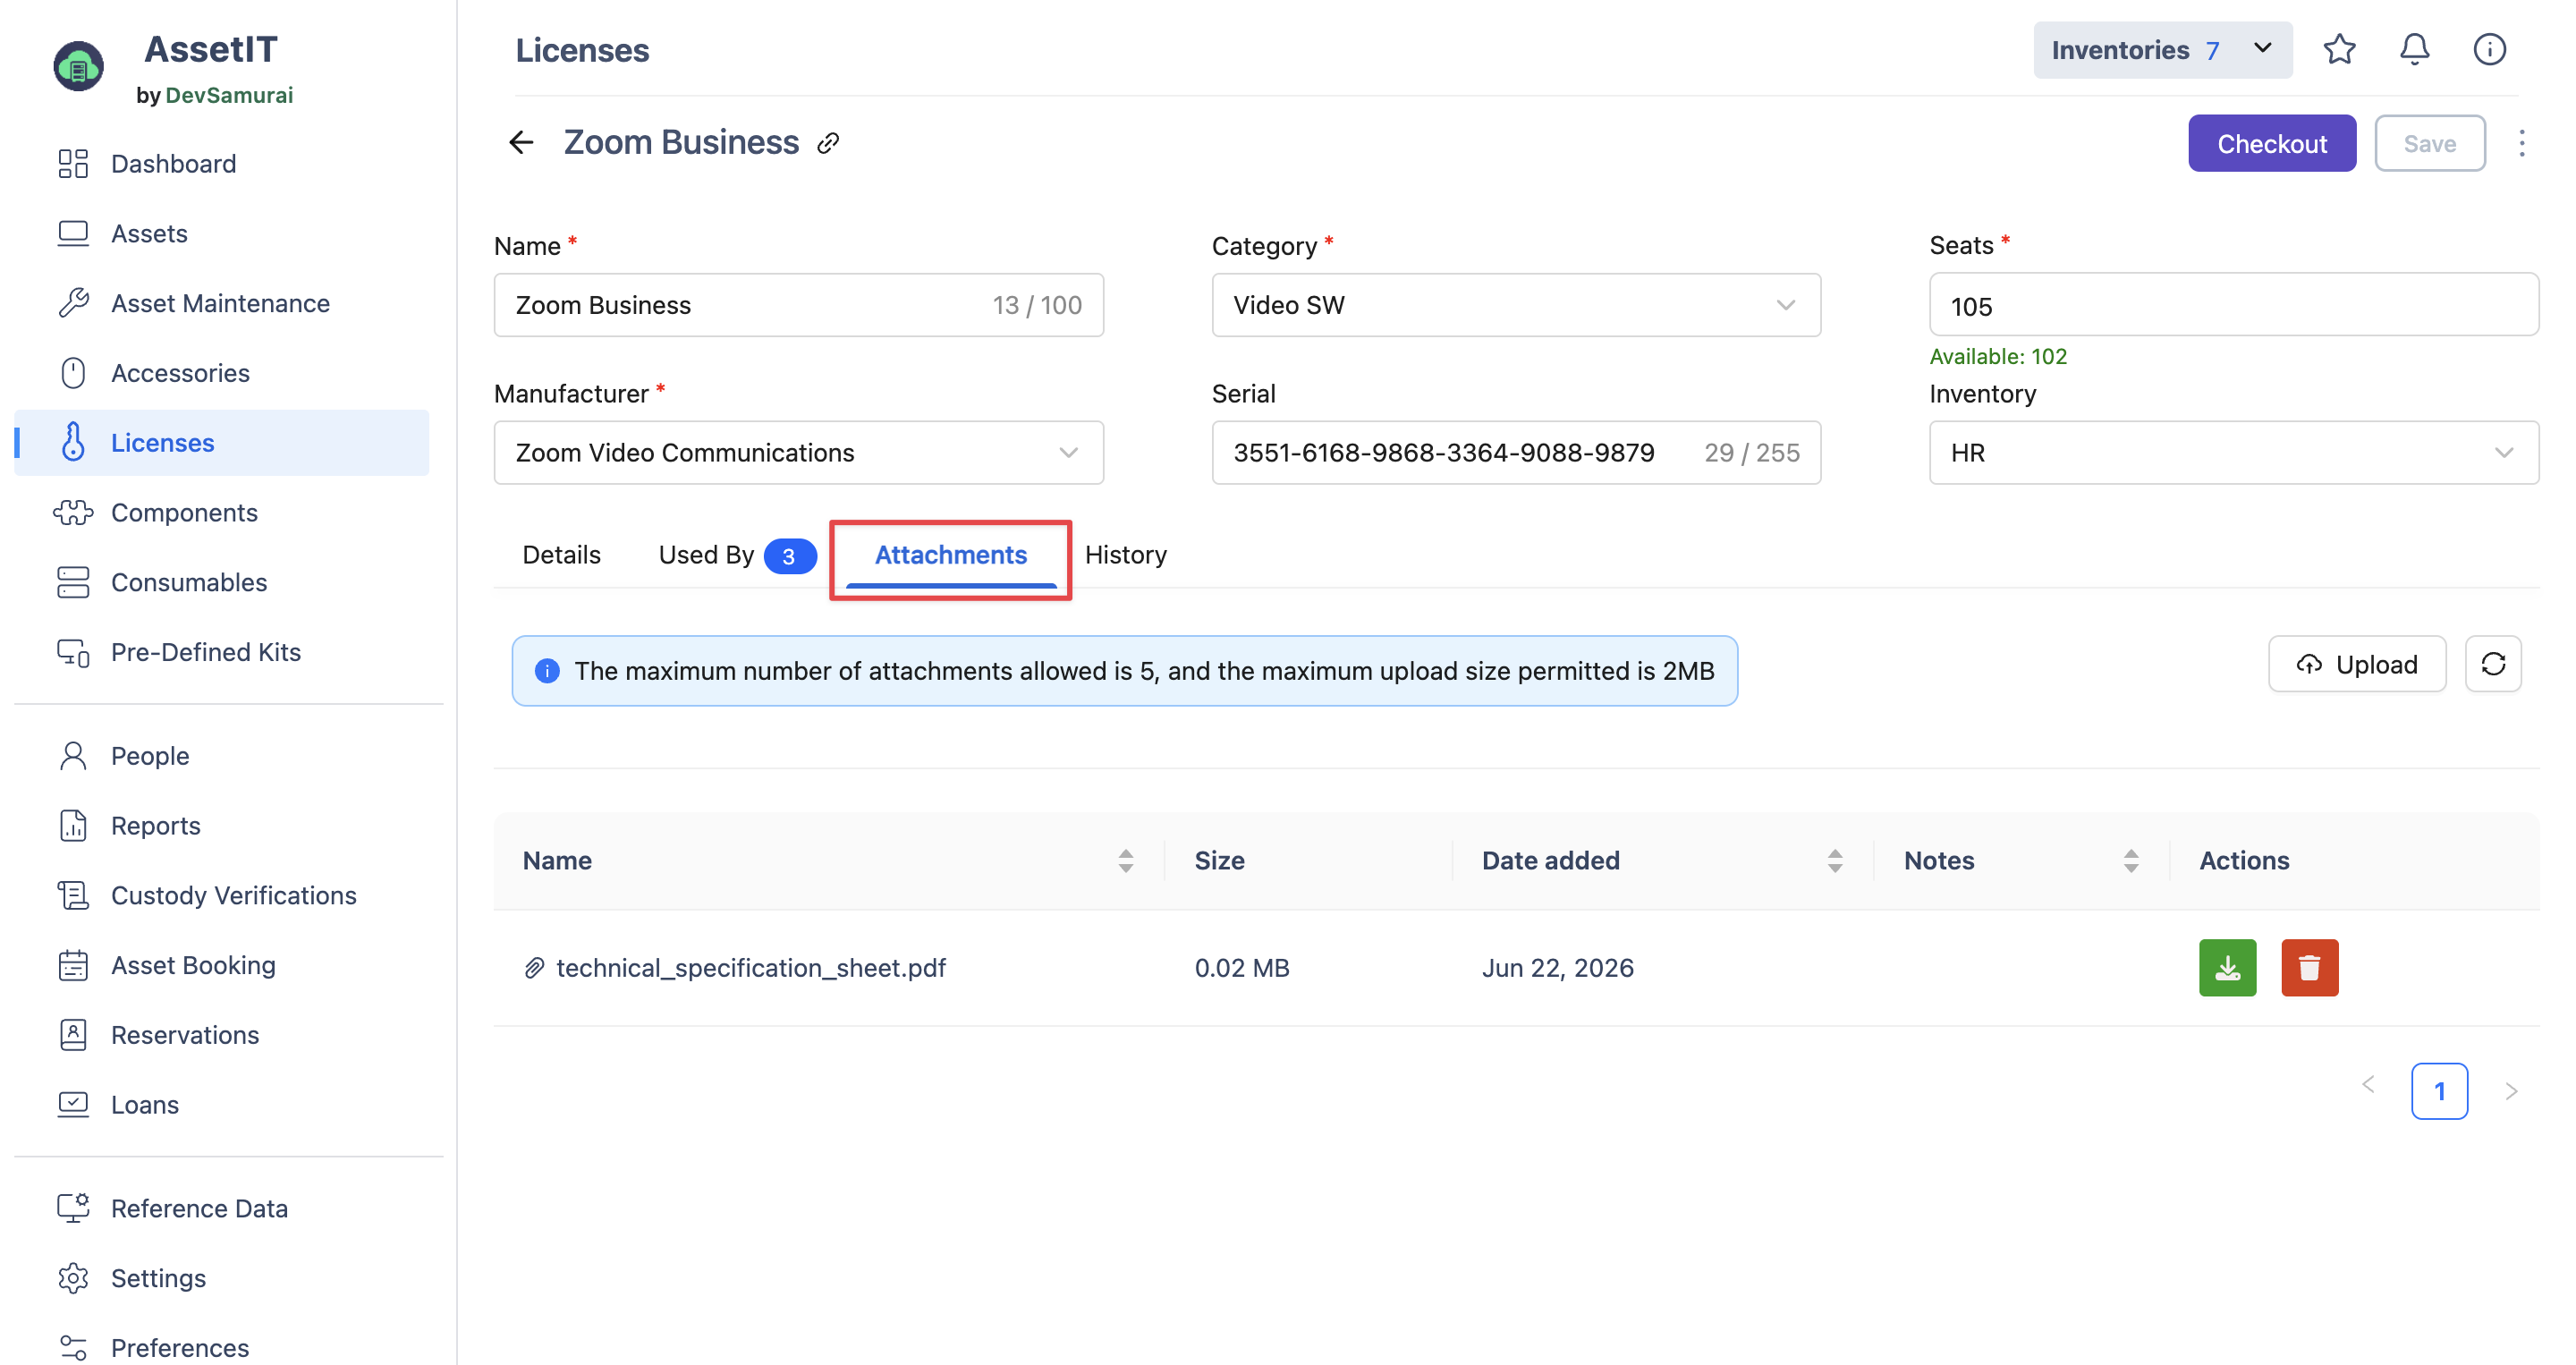This screenshot has height=1365, width=2576.
Task: Click the Reference Data icon
Action: [73, 1208]
